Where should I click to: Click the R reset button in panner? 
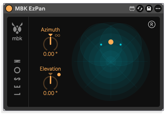coord(152,24)
